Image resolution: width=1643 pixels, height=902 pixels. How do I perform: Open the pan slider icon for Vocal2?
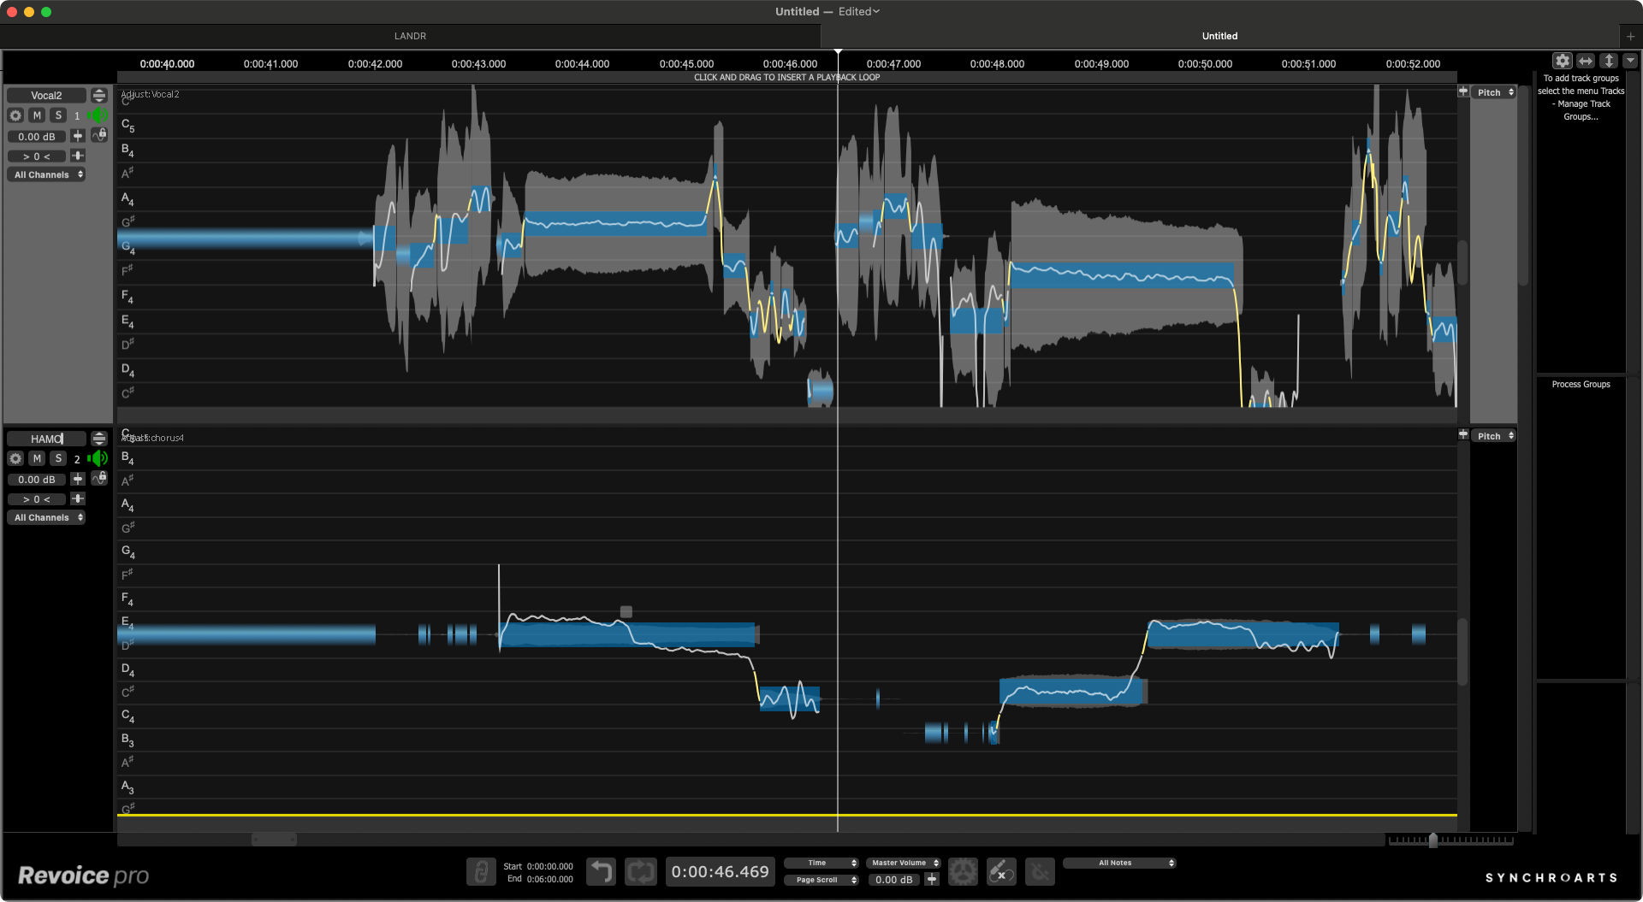(x=78, y=156)
